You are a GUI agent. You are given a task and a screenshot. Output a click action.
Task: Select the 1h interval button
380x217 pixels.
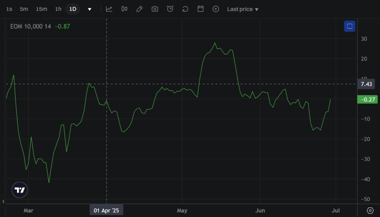(x=58, y=9)
